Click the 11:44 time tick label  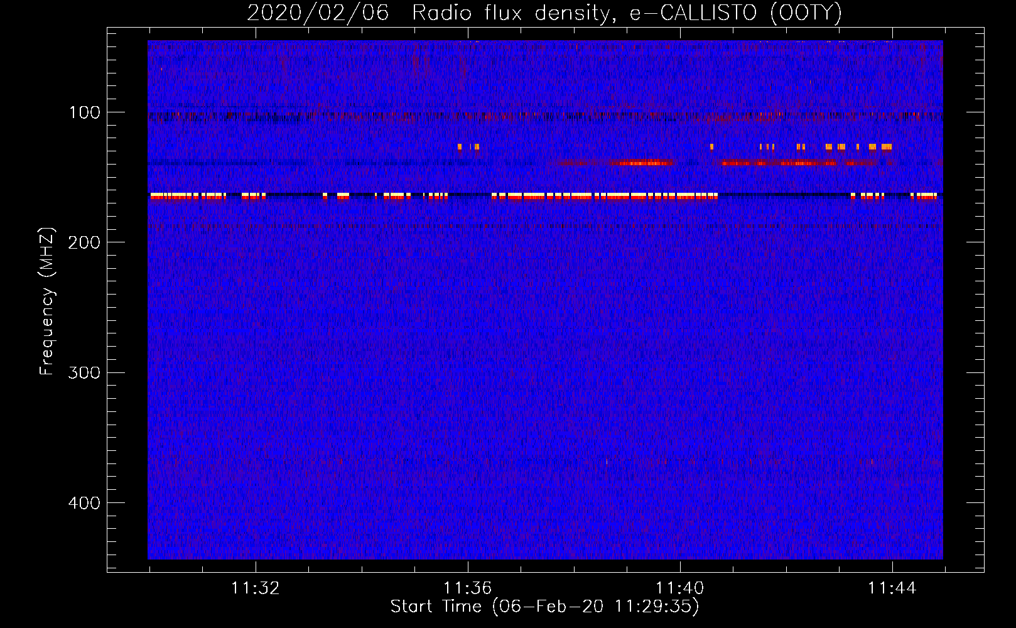pyautogui.click(x=892, y=588)
